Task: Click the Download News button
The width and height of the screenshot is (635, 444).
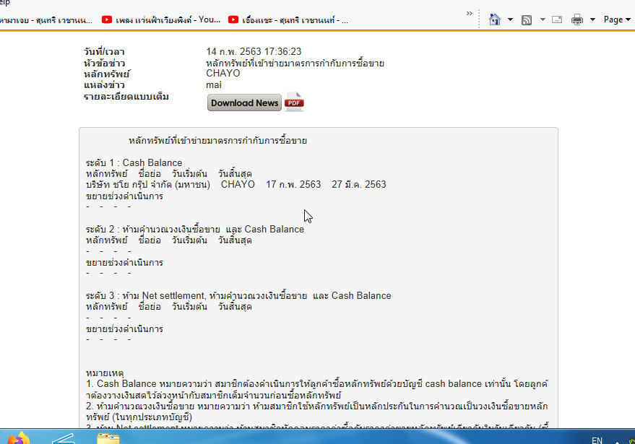Action: coord(244,103)
